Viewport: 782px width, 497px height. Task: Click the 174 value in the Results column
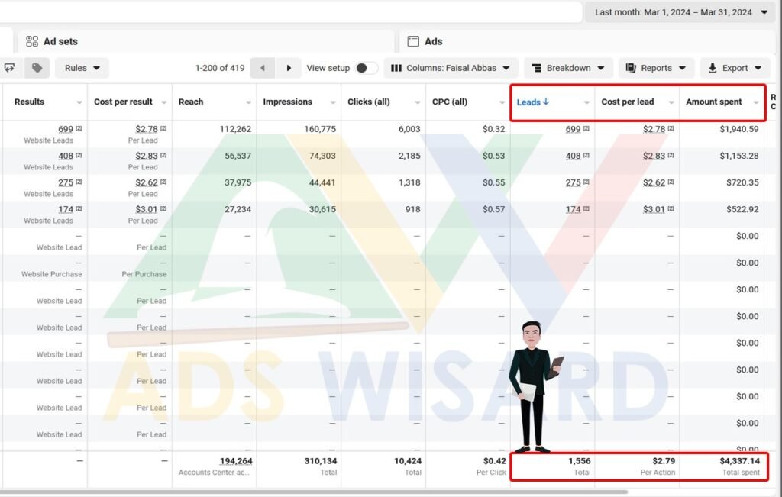[66, 209]
